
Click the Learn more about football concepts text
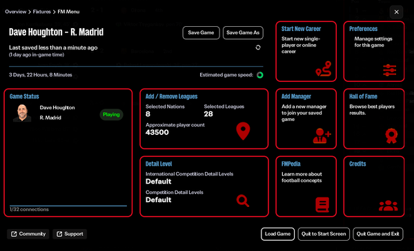click(302, 177)
